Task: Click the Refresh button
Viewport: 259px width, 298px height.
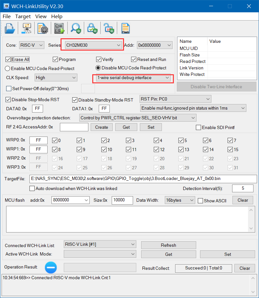Action: 168,245
